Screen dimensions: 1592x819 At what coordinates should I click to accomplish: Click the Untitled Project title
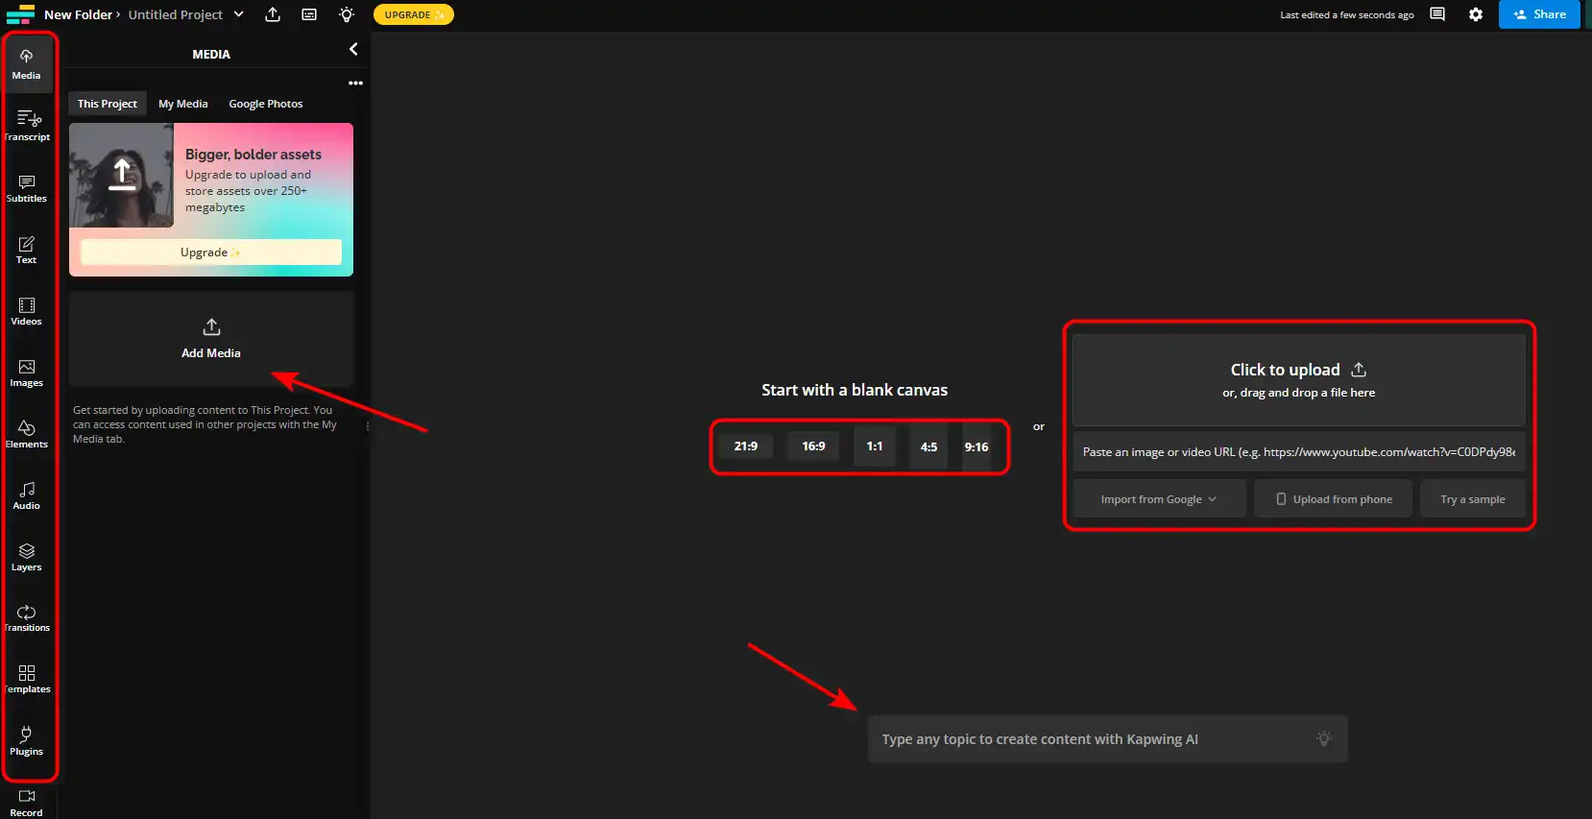(x=176, y=14)
